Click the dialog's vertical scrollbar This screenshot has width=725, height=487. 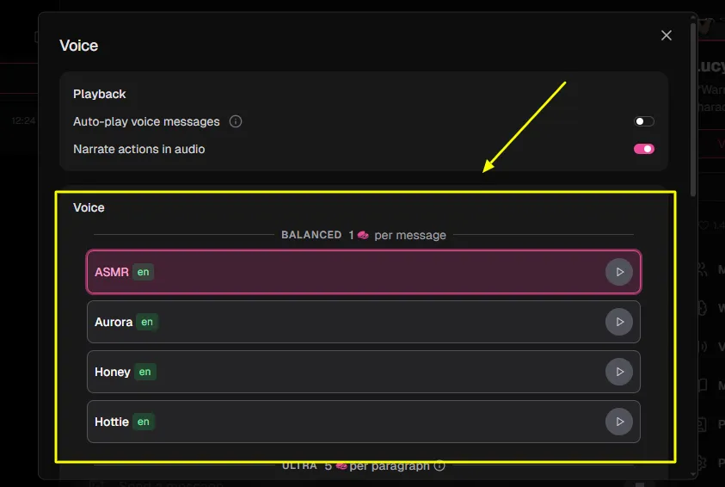(x=692, y=108)
